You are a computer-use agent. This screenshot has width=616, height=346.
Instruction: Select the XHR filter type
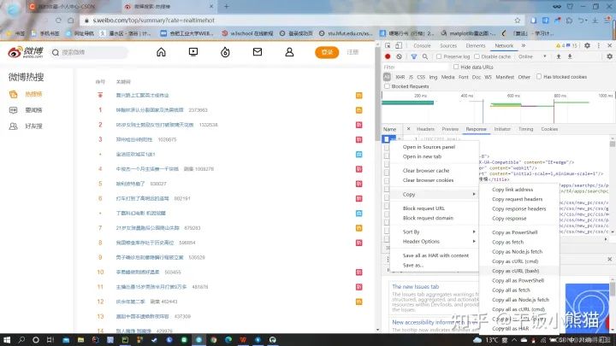tap(400, 77)
